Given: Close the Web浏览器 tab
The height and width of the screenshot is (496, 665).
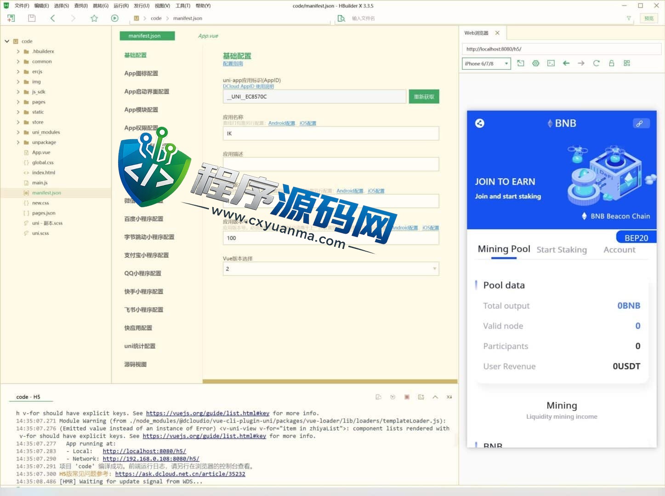Looking at the screenshot, I should 497,33.
